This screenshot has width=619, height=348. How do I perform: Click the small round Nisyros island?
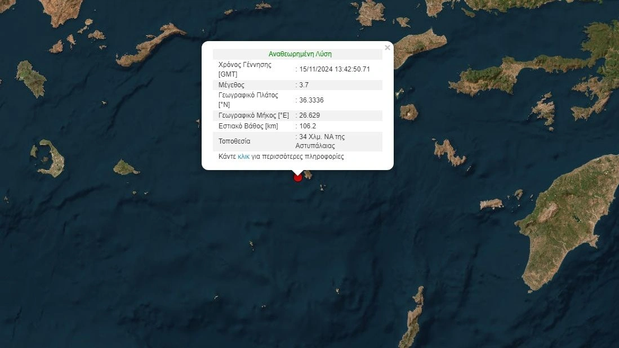[x=409, y=112]
